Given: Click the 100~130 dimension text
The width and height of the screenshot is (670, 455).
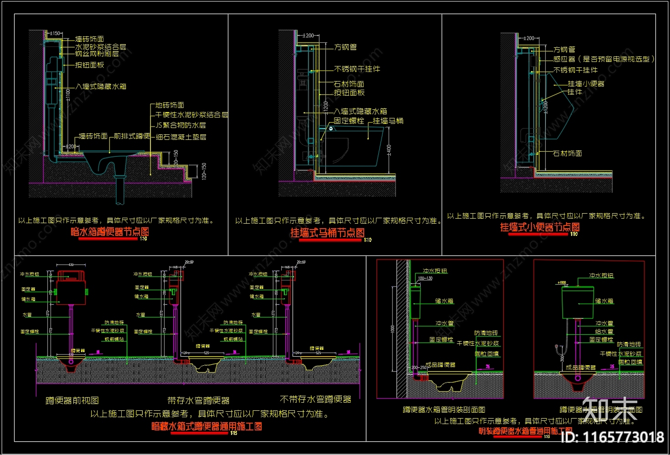Looking at the screenshot, I should [425, 278].
